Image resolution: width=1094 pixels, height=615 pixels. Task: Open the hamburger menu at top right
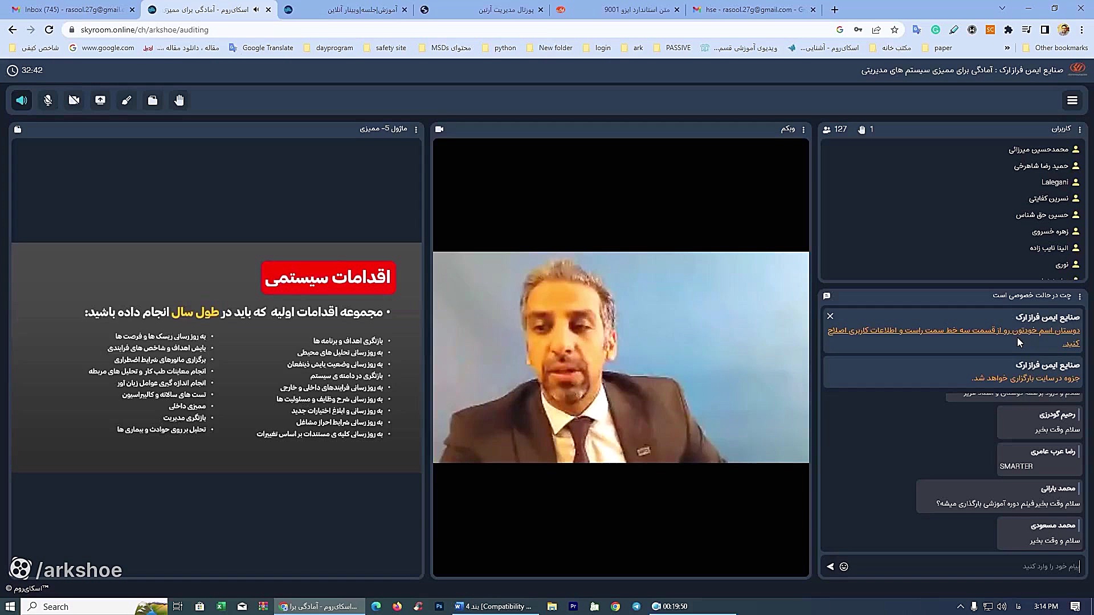(1072, 100)
